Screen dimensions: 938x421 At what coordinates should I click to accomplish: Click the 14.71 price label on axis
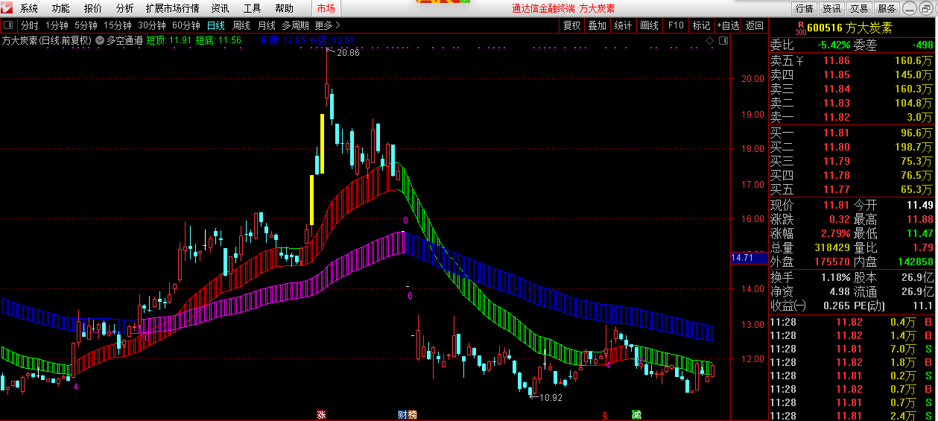[x=743, y=258]
